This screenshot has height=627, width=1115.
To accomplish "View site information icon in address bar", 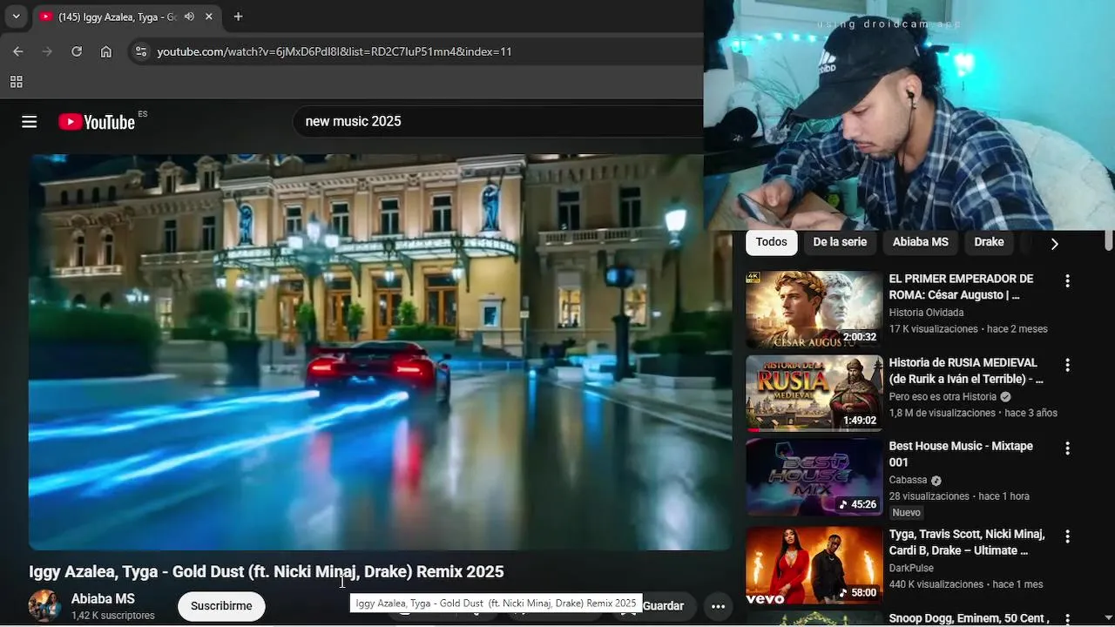I will pyautogui.click(x=141, y=51).
